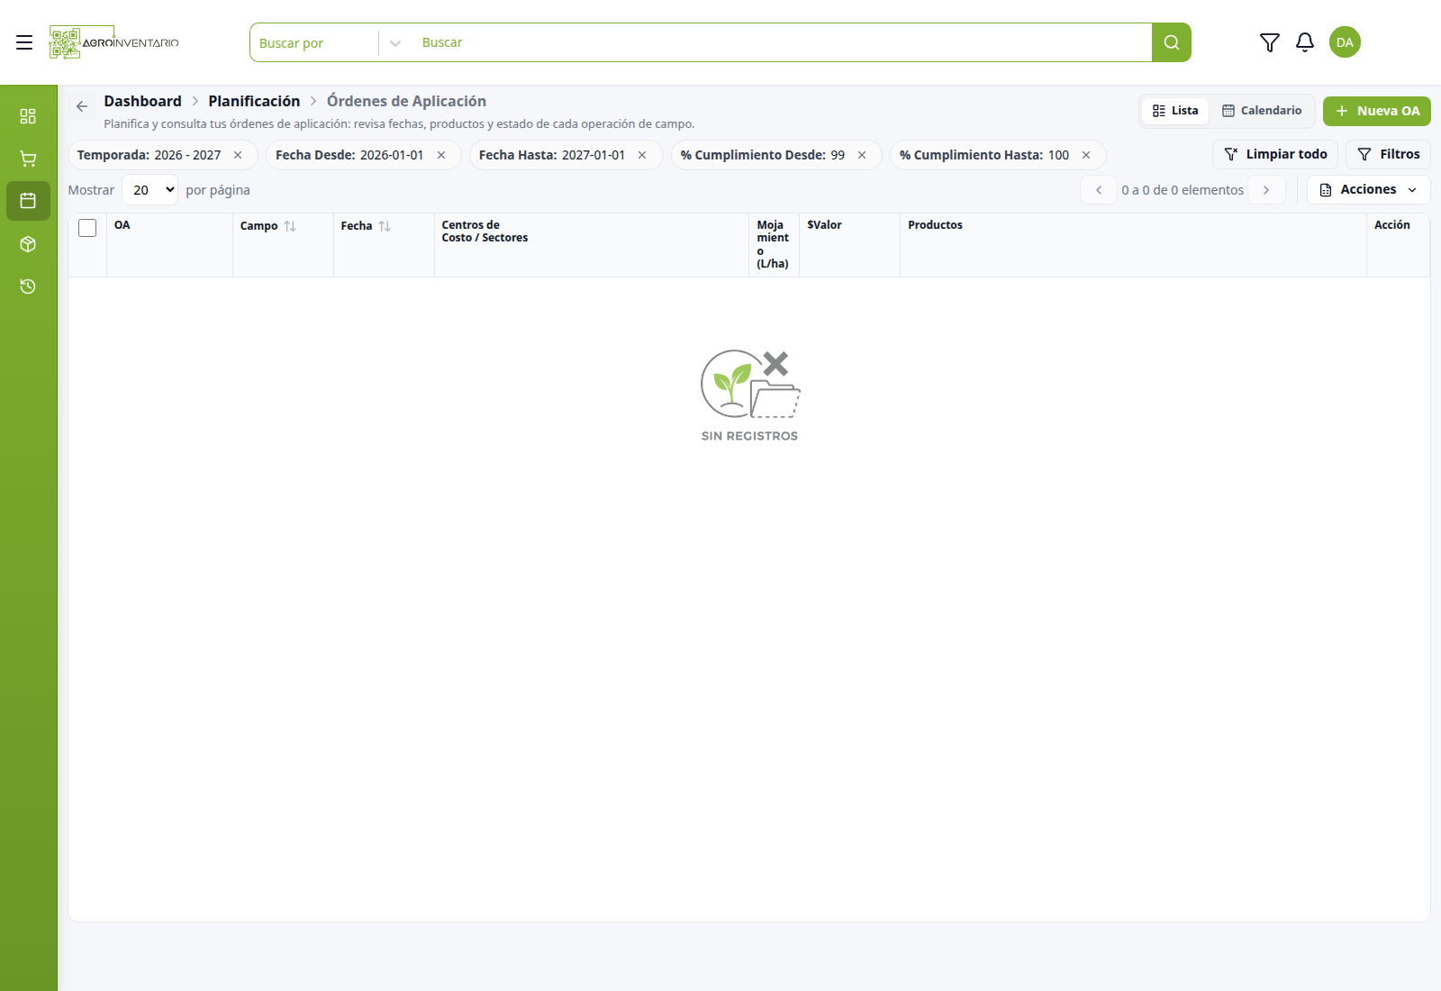Sort the table by Campo column
Image resolution: width=1441 pixels, height=991 pixels.
pos(290,226)
